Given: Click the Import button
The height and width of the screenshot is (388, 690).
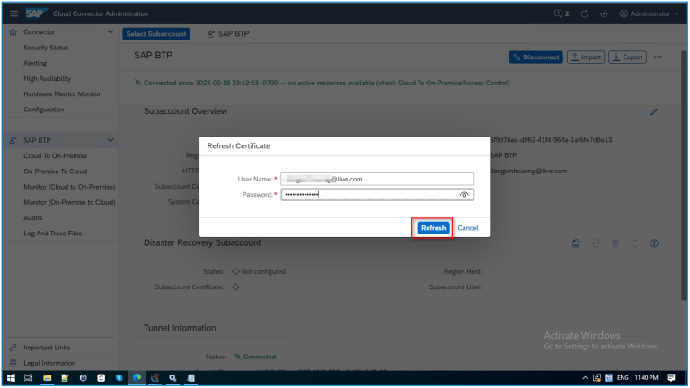Looking at the screenshot, I should [x=586, y=57].
